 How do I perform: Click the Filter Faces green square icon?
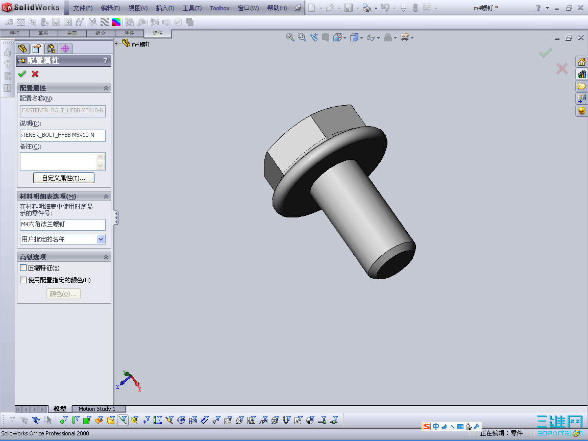coord(87,420)
